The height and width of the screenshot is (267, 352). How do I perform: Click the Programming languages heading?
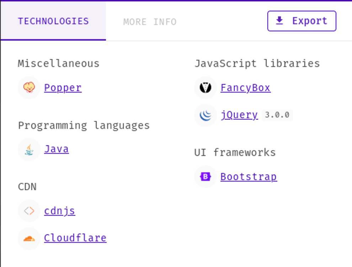pyautogui.click(x=84, y=126)
